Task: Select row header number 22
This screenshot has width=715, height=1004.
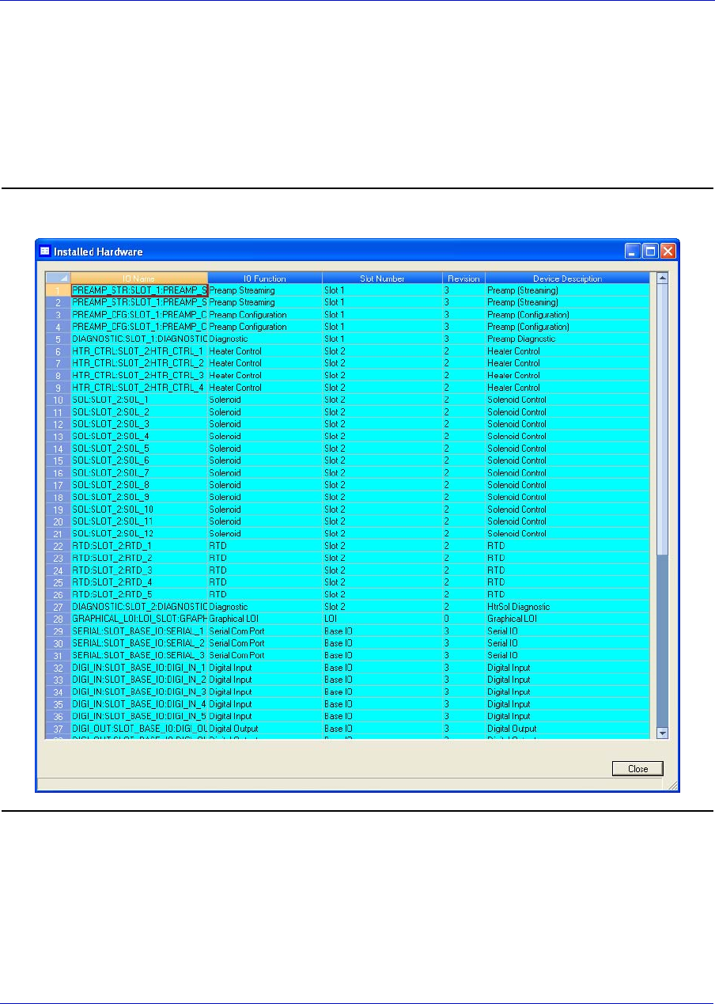Action: pyautogui.click(x=58, y=546)
